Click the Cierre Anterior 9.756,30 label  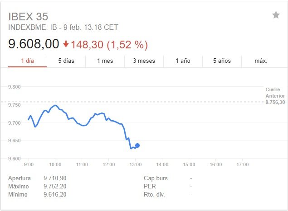[275, 96]
